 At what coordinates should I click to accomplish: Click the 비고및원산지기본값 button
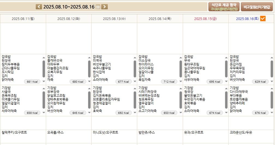pos(256,7)
